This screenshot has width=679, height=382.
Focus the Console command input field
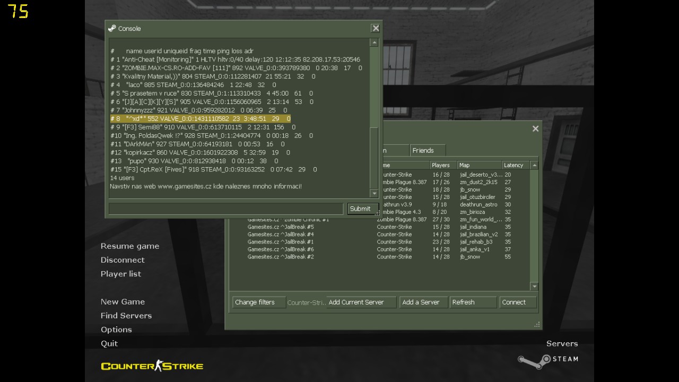click(226, 209)
